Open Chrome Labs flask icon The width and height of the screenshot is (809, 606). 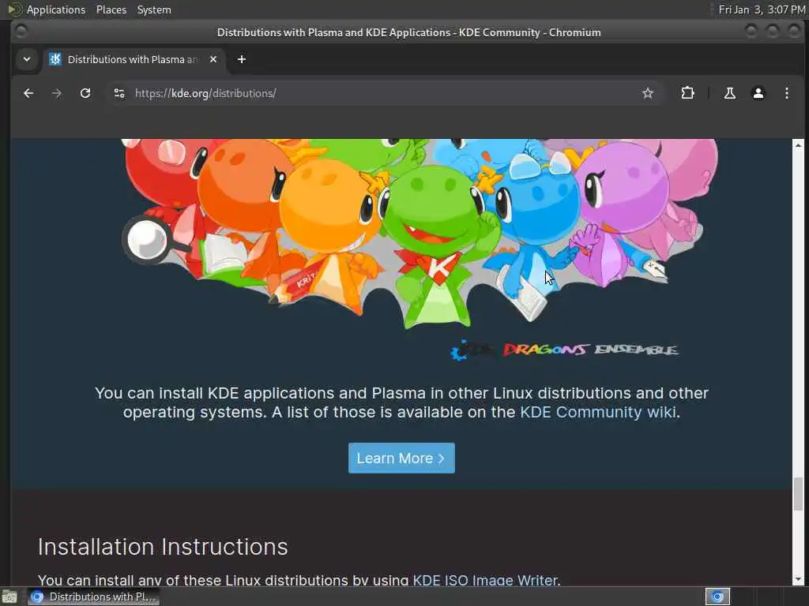[x=729, y=93]
